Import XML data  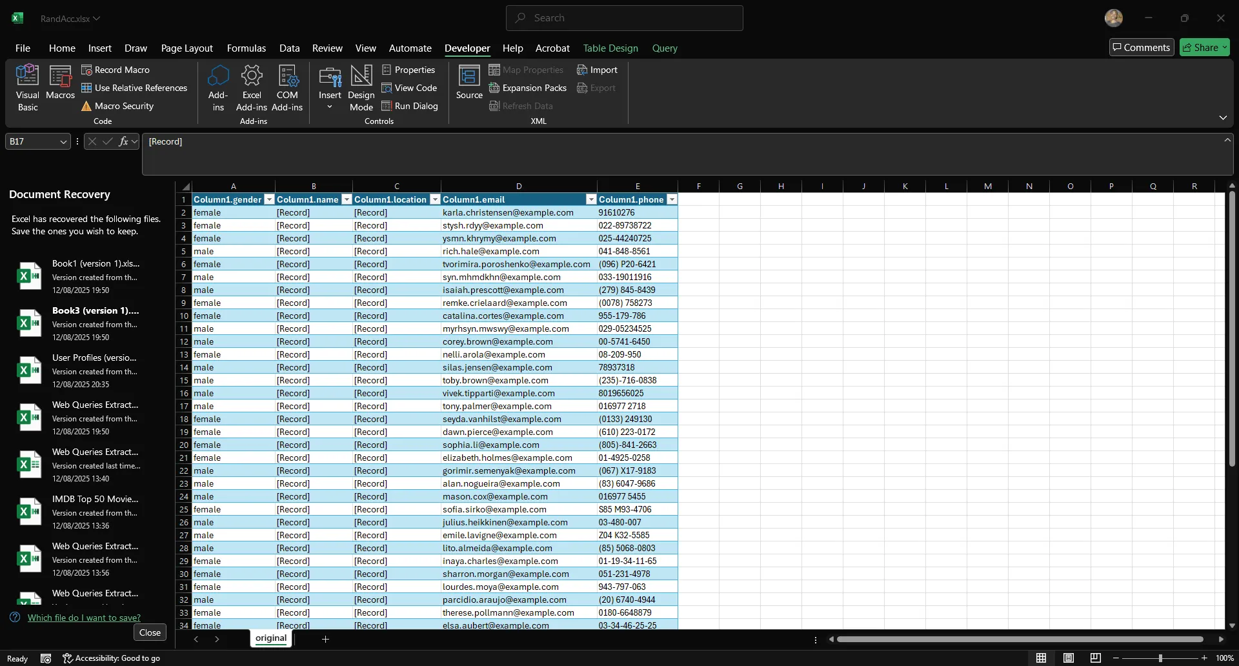(597, 70)
